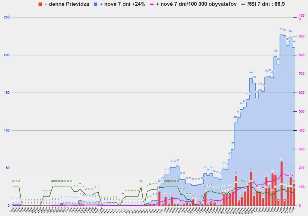This screenshot has width=308, height=216.
Task: Click the blue peak data label 227
Action: pyautogui.click(x=281, y=29)
